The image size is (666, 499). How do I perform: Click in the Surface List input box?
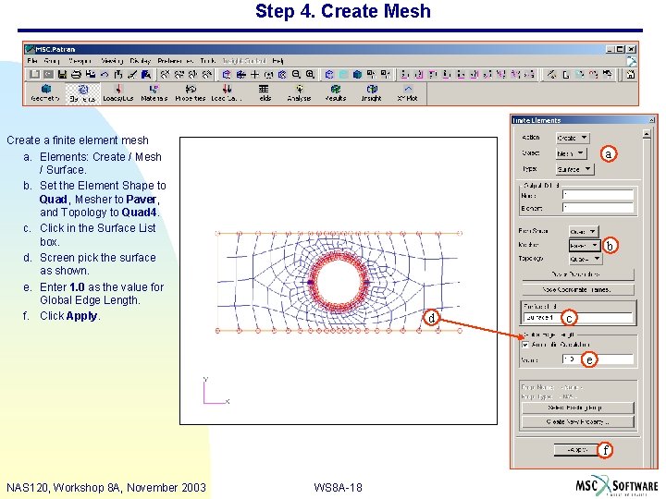click(x=578, y=317)
